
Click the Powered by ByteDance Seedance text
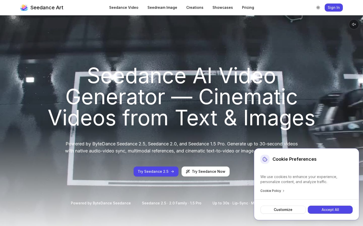(x=101, y=203)
